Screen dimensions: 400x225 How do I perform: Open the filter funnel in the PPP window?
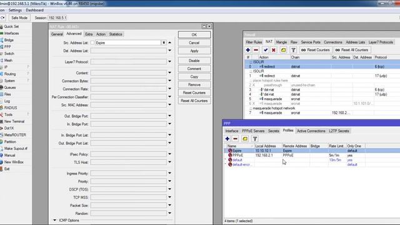pyautogui.click(x=255, y=139)
